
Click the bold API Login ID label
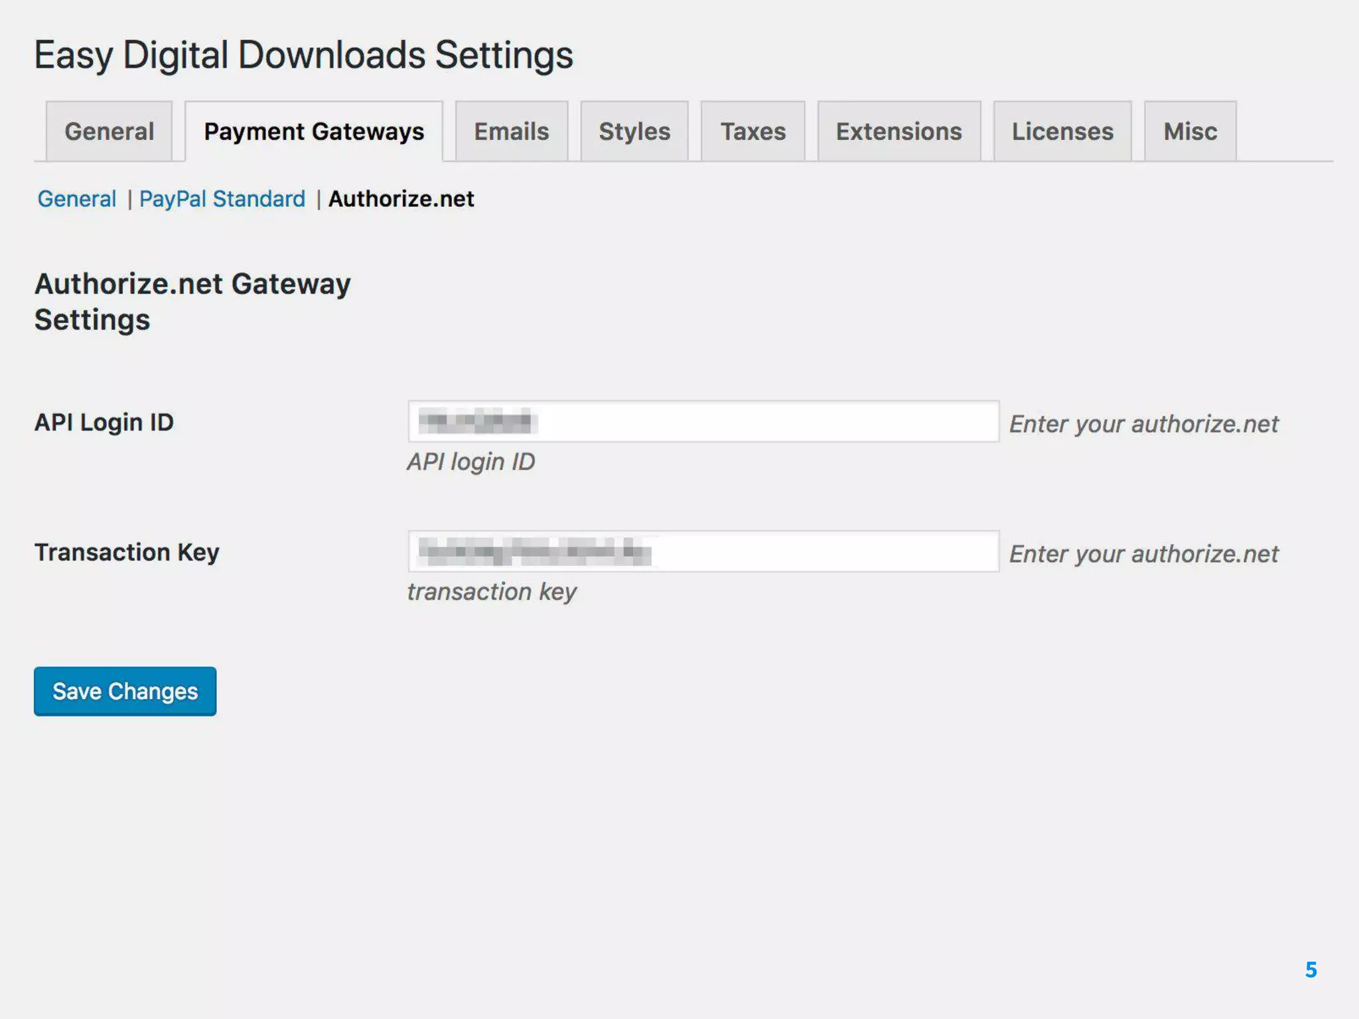pyautogui.click(x=104, y=423)
